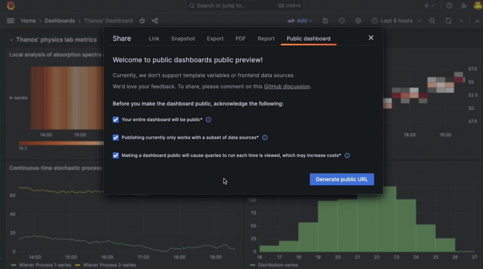Viewport: 483px width, 269px height.
Task: Click the Grafana logo icon
Action: pyautogui.click(x=11, y=6)
